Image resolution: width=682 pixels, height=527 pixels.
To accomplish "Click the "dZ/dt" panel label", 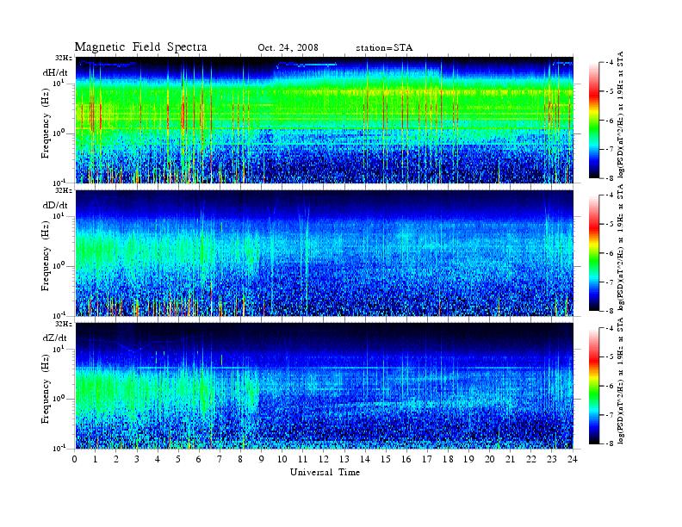I will 55,338.
